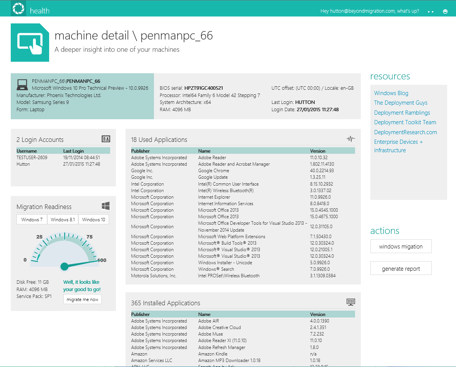Select the Windows 8.1 readiness tab
456x367 pixels.
coord(63,220)
